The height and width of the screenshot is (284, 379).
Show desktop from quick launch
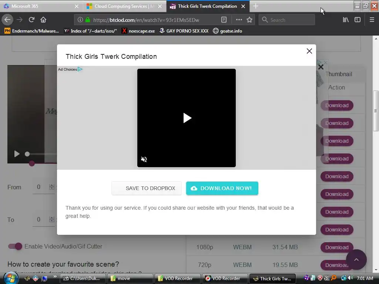tap(44, 278)
